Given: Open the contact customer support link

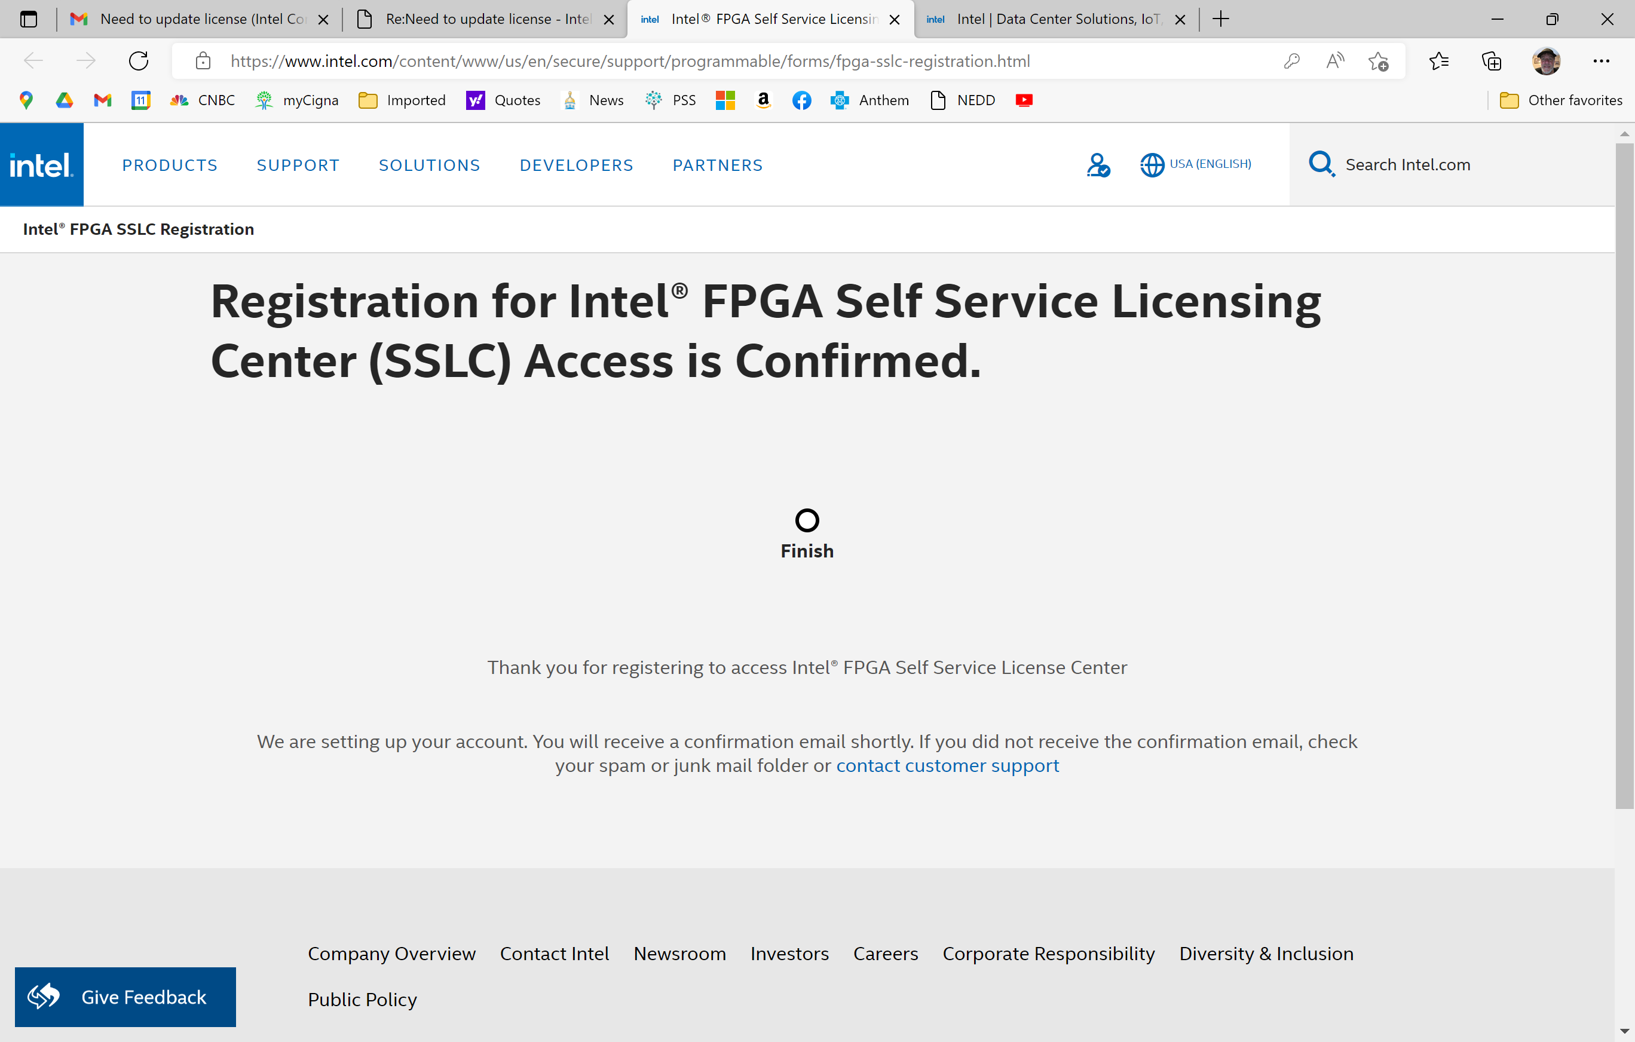Looking at the screenshot, I should 948,765.
